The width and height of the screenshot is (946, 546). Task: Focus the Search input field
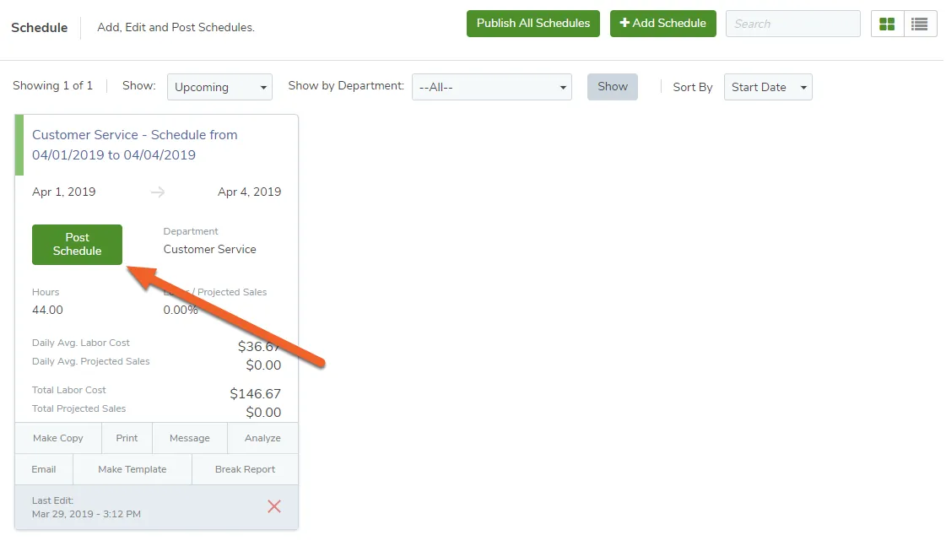[792, 24]
